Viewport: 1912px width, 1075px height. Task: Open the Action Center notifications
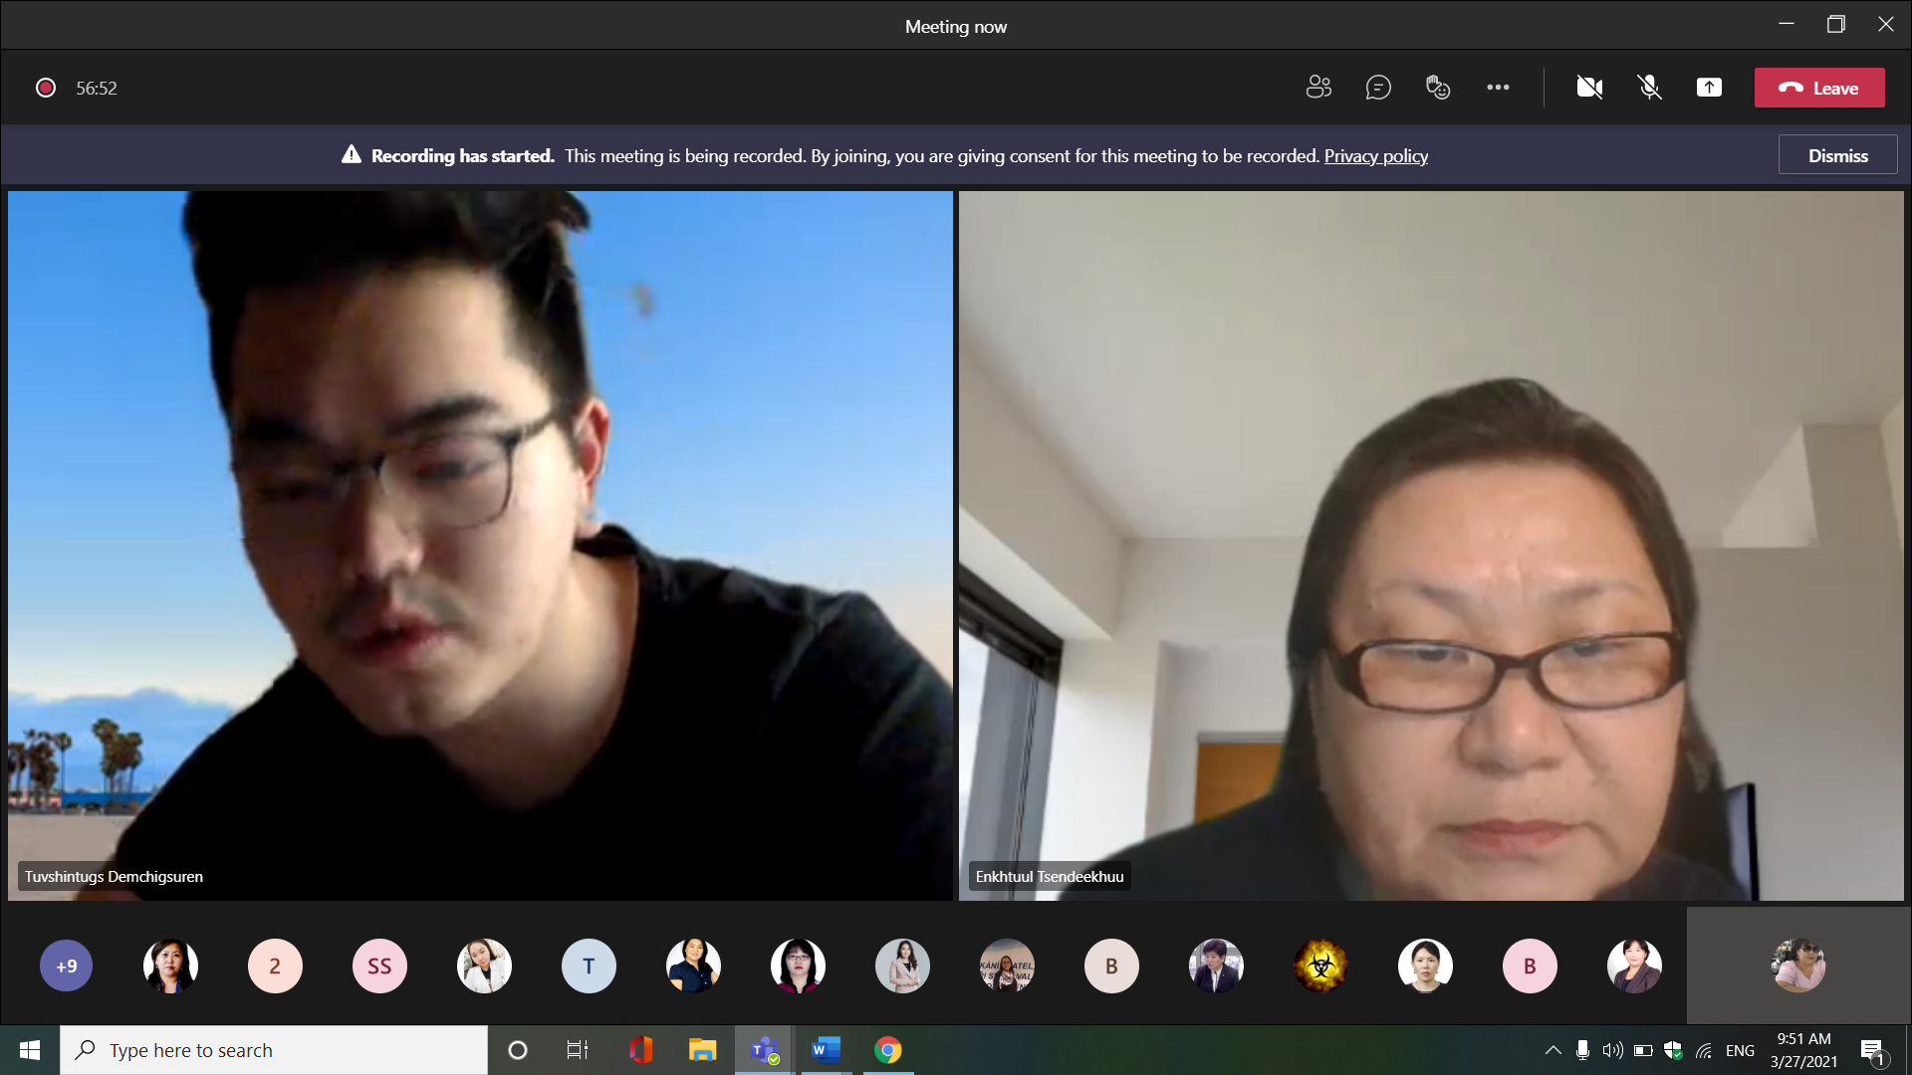[x=1872, y=1050]
